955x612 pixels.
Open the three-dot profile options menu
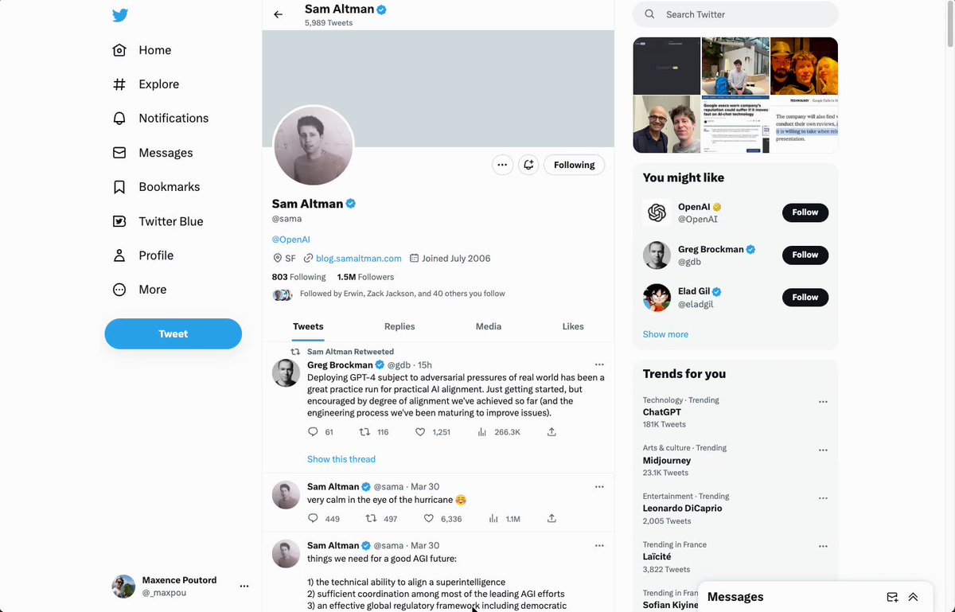click(x=501, y=165)
